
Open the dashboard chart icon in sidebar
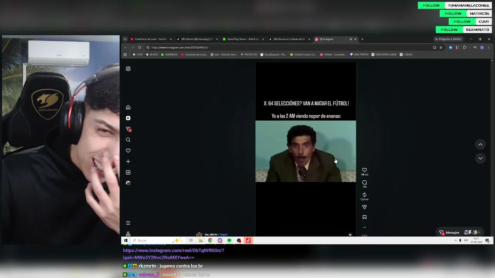point(128,172)
